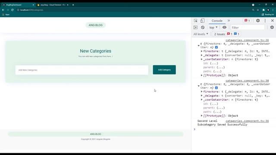Click the localhost address bar
This screenshot has height=155, width=276.
click(134, 10)
